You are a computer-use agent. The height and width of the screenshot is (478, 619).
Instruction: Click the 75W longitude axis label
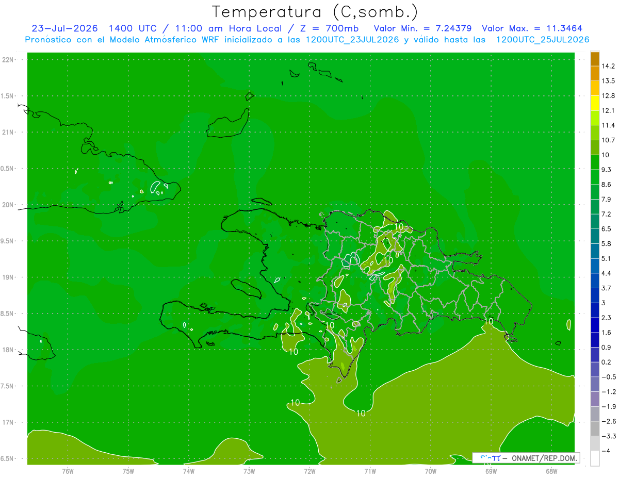coord(128,471)
